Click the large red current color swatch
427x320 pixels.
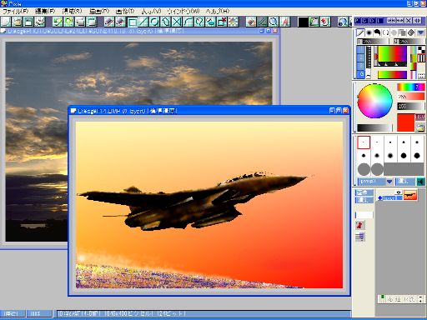[405, 122]
